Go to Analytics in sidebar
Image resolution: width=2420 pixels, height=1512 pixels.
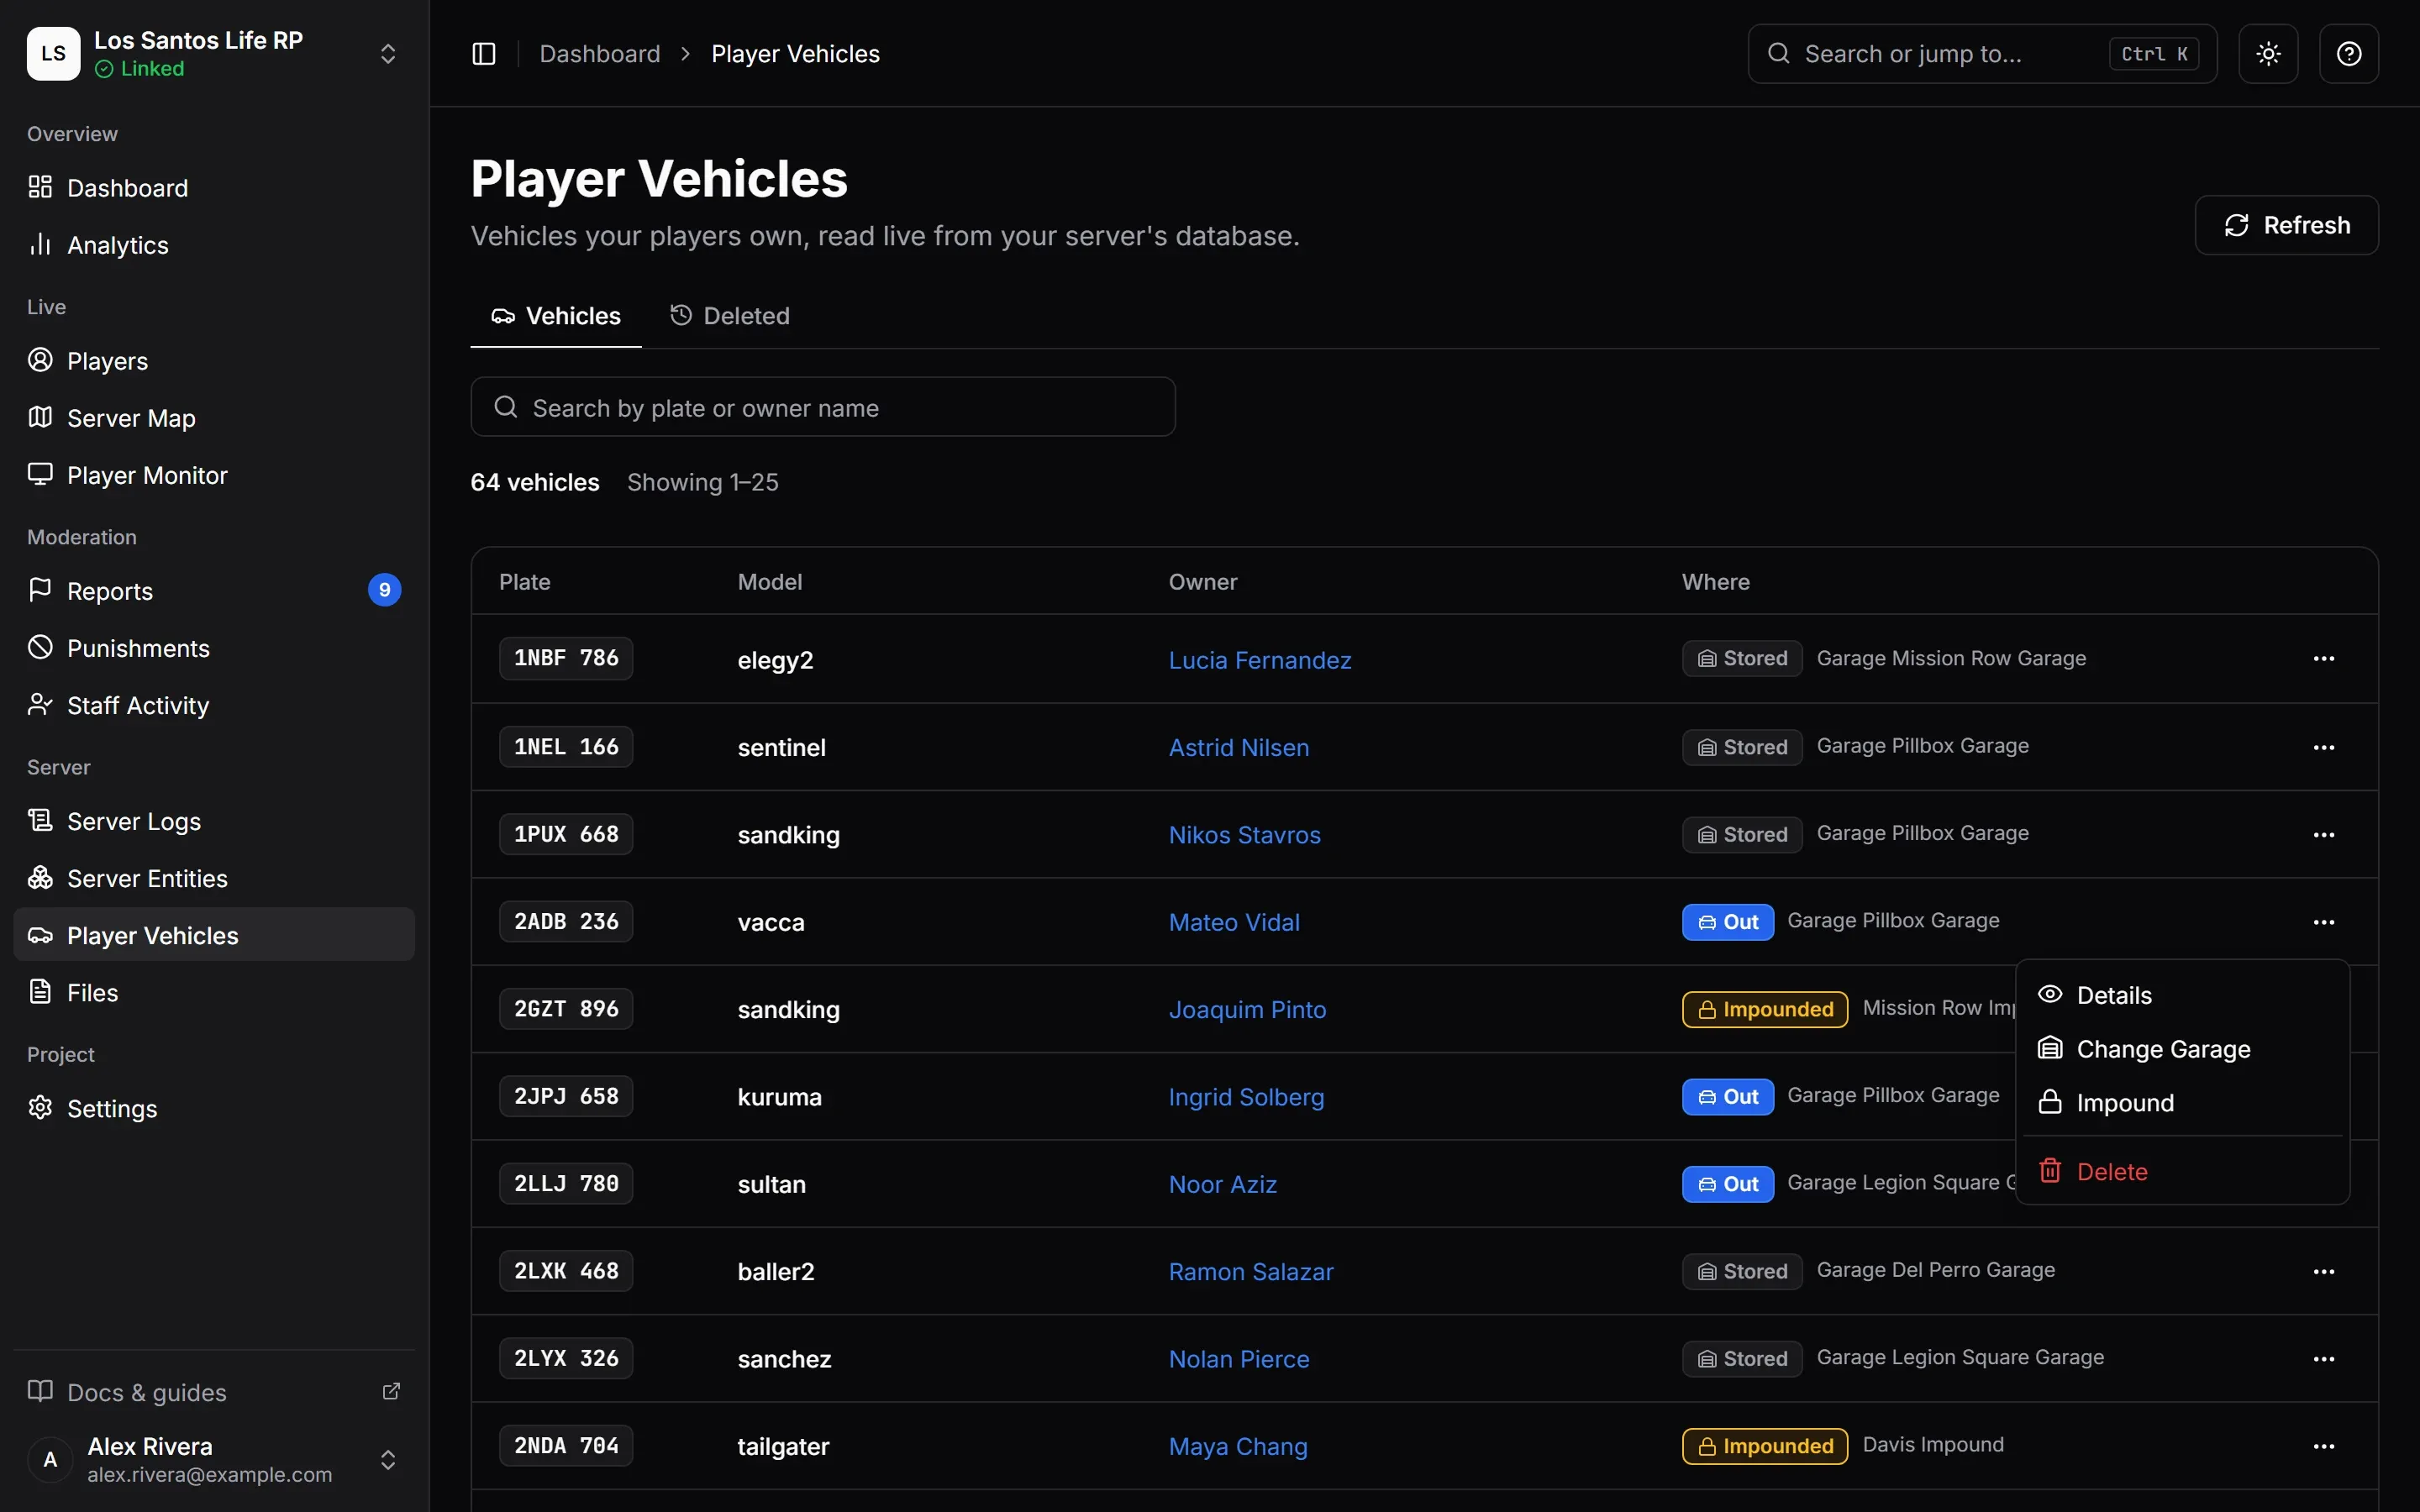(x=214, y=245)
